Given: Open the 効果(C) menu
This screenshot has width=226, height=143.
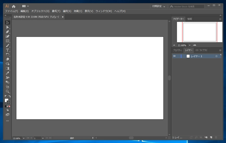Looking at the screenshot, I should point(78,11).
